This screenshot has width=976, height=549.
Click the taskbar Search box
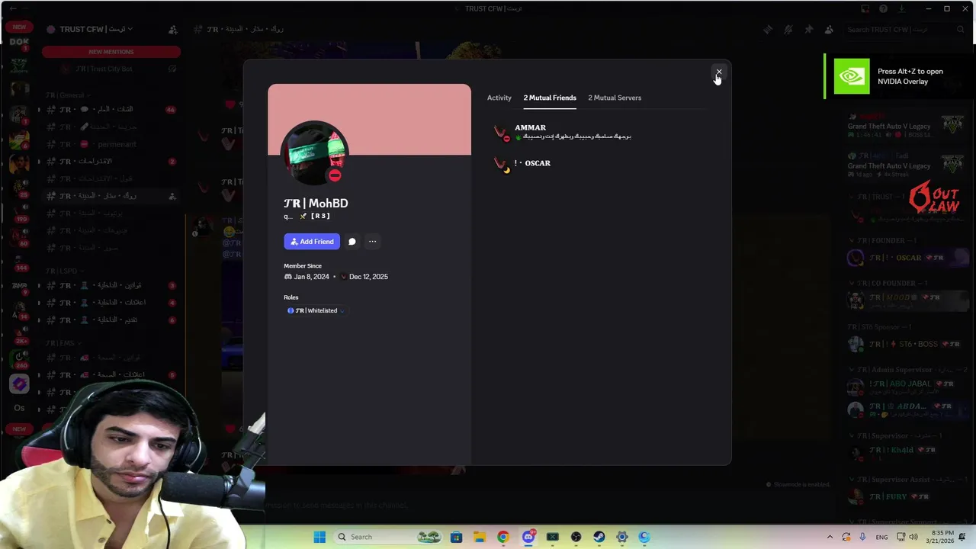[x=390, y=537]
